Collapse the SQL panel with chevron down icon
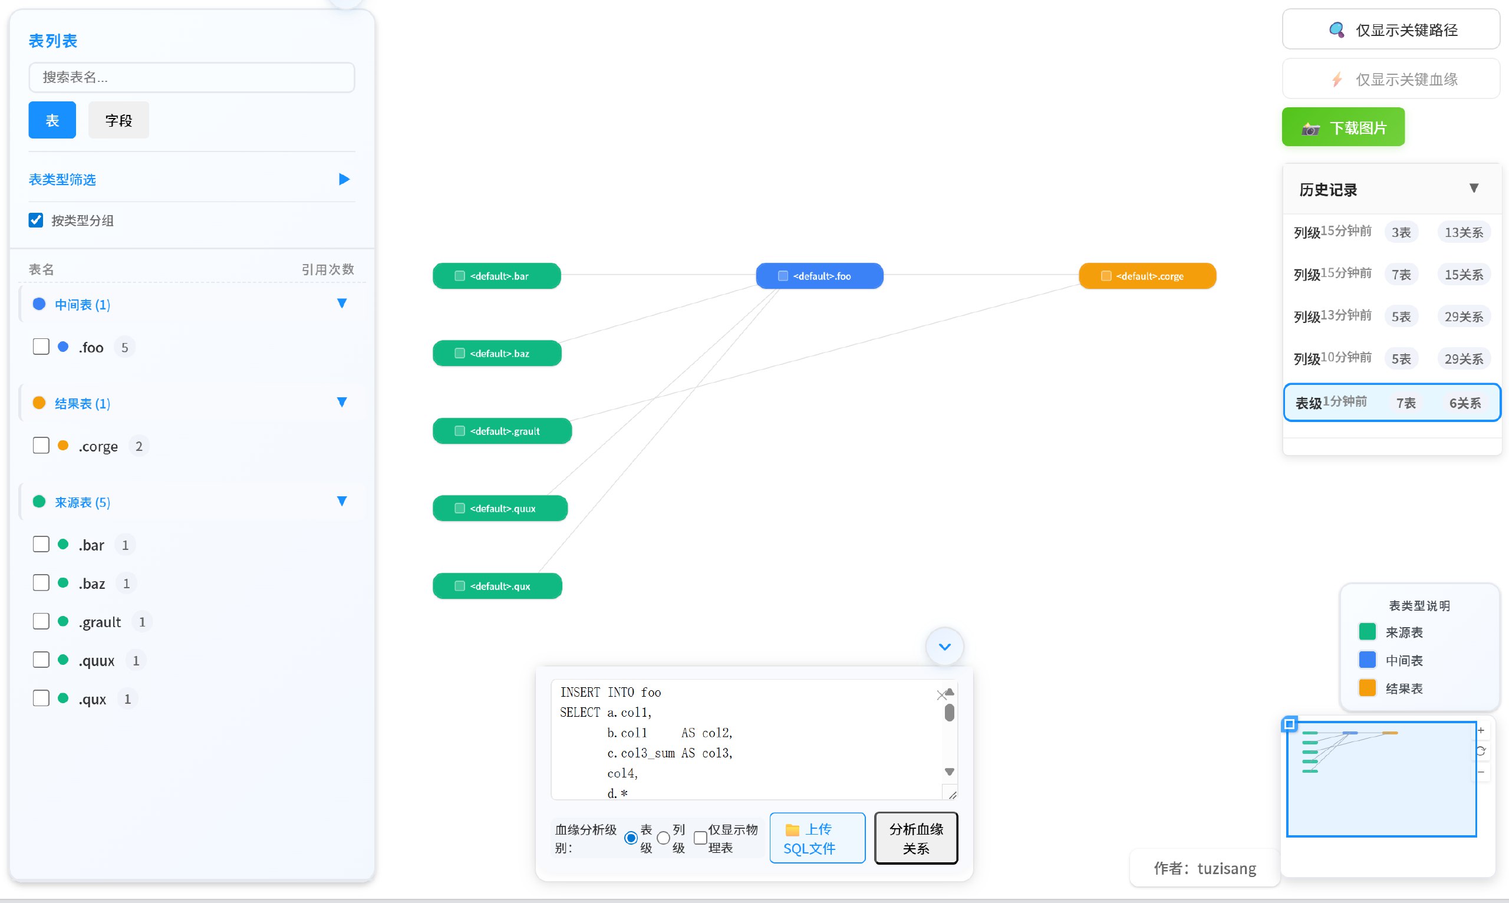The height and width of the screenshot is (903, 1509). [x=944, y=646]
